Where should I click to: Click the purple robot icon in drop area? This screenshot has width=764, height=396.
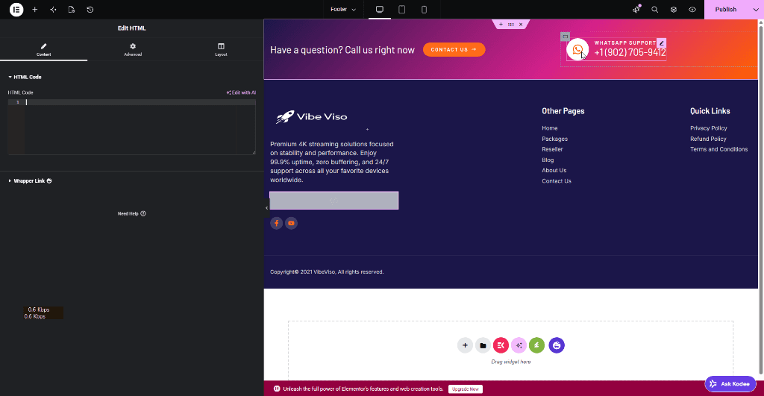coord(557,345)
